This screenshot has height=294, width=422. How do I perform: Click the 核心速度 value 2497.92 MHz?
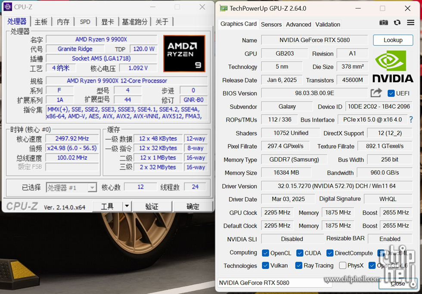72,138
